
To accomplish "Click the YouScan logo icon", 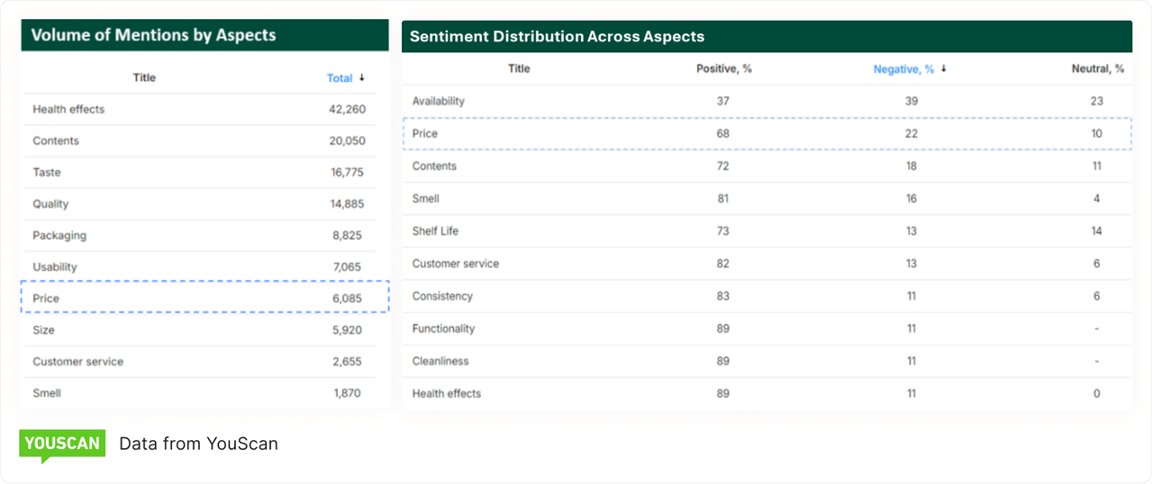I will tap(62, 444).
